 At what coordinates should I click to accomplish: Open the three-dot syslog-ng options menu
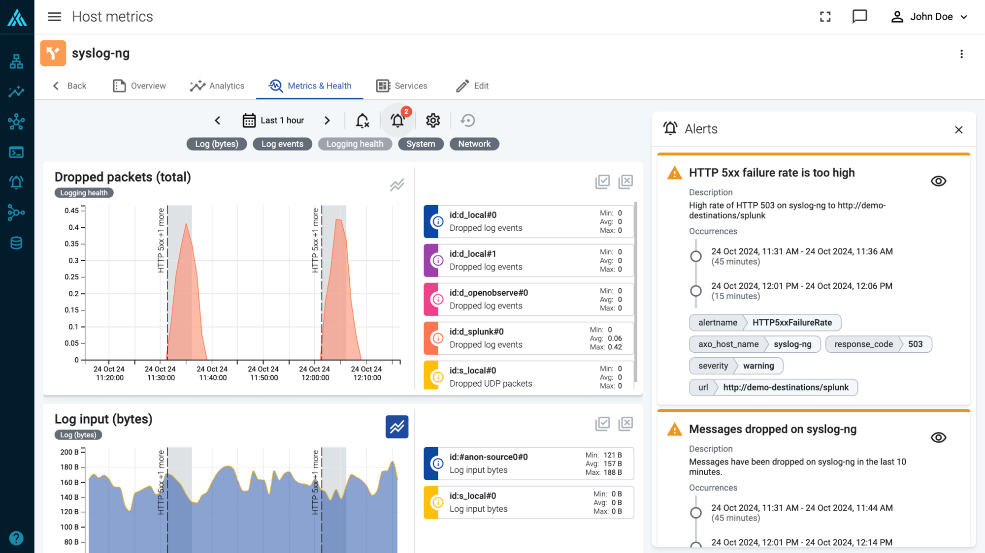point(961,54)
